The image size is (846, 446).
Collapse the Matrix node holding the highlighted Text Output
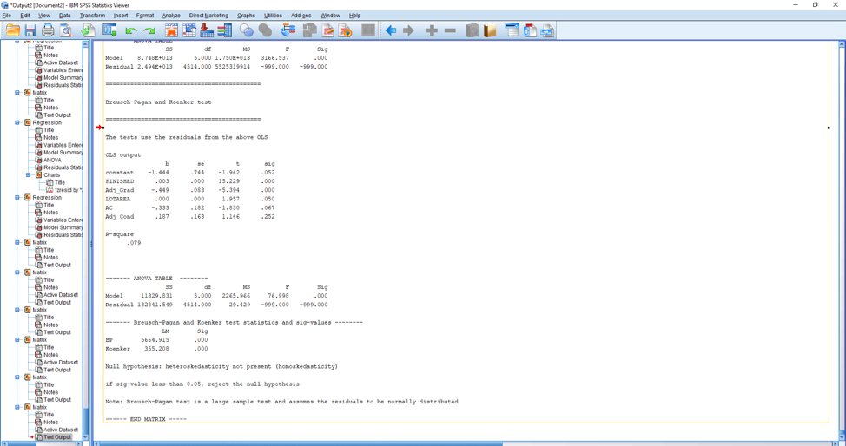(17, 407)
